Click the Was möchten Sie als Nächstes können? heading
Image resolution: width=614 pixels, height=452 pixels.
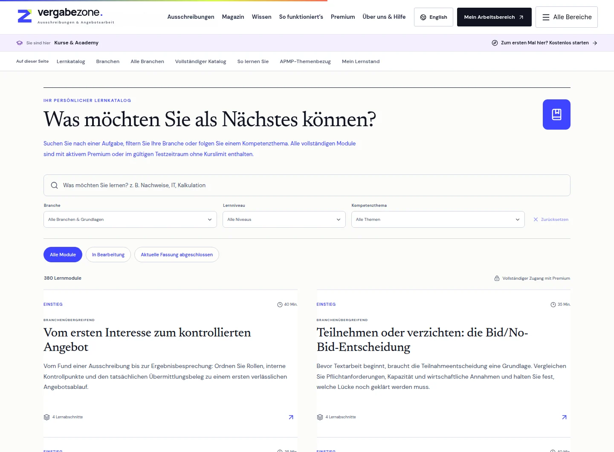(210, 119)
